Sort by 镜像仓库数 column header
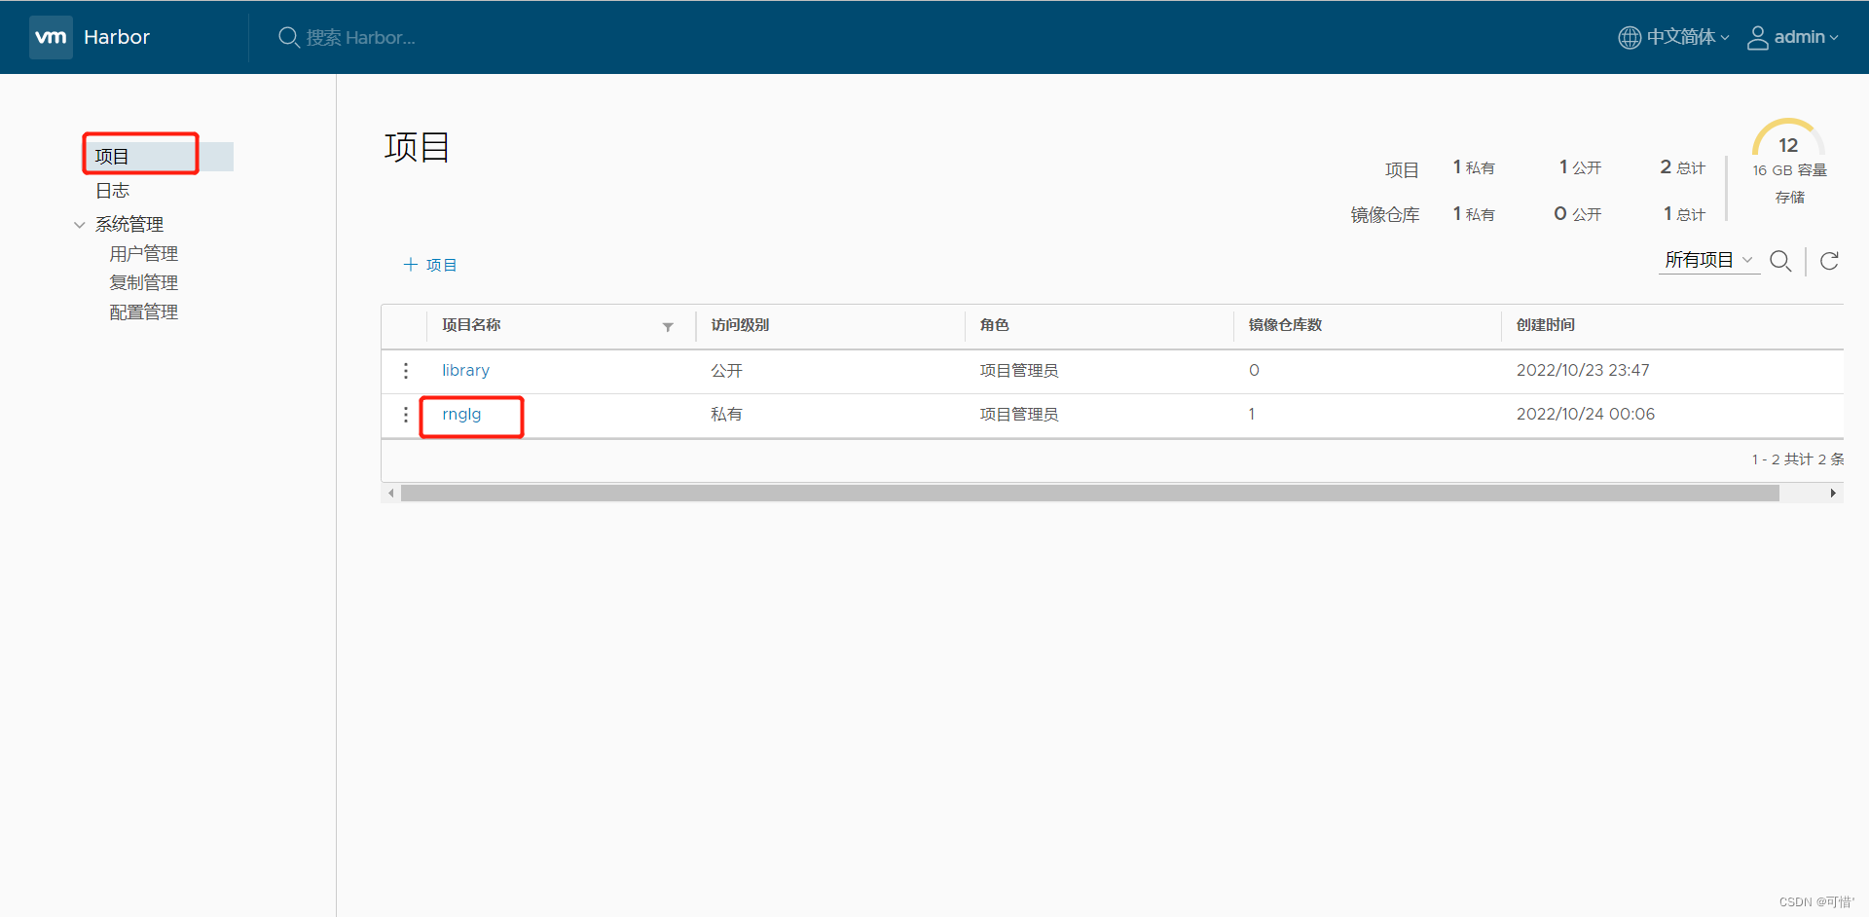 coord(1285,325)
